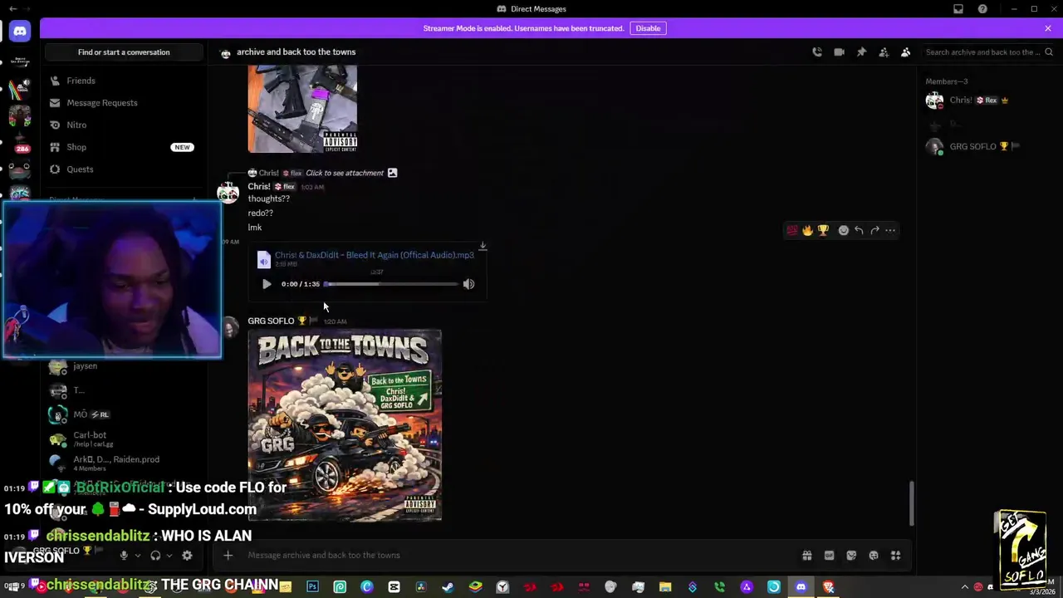Start a video call with camera icon
Viewport: 1063px width, 598px height.
coord(839,52)
